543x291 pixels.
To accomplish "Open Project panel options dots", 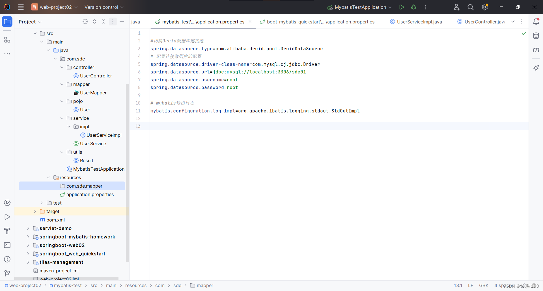I will click(x=113, y=21).
